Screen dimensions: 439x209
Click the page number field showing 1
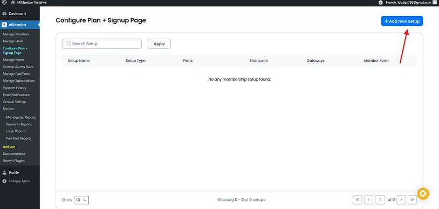tap(380, 199)
